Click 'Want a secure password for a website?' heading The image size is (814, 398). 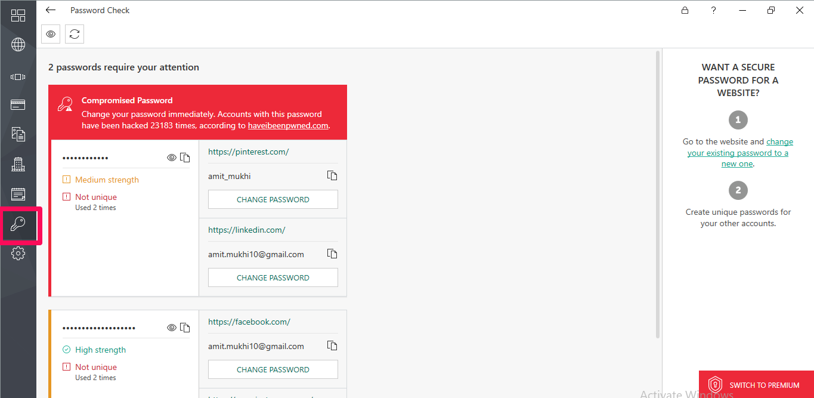coord(738,80)
